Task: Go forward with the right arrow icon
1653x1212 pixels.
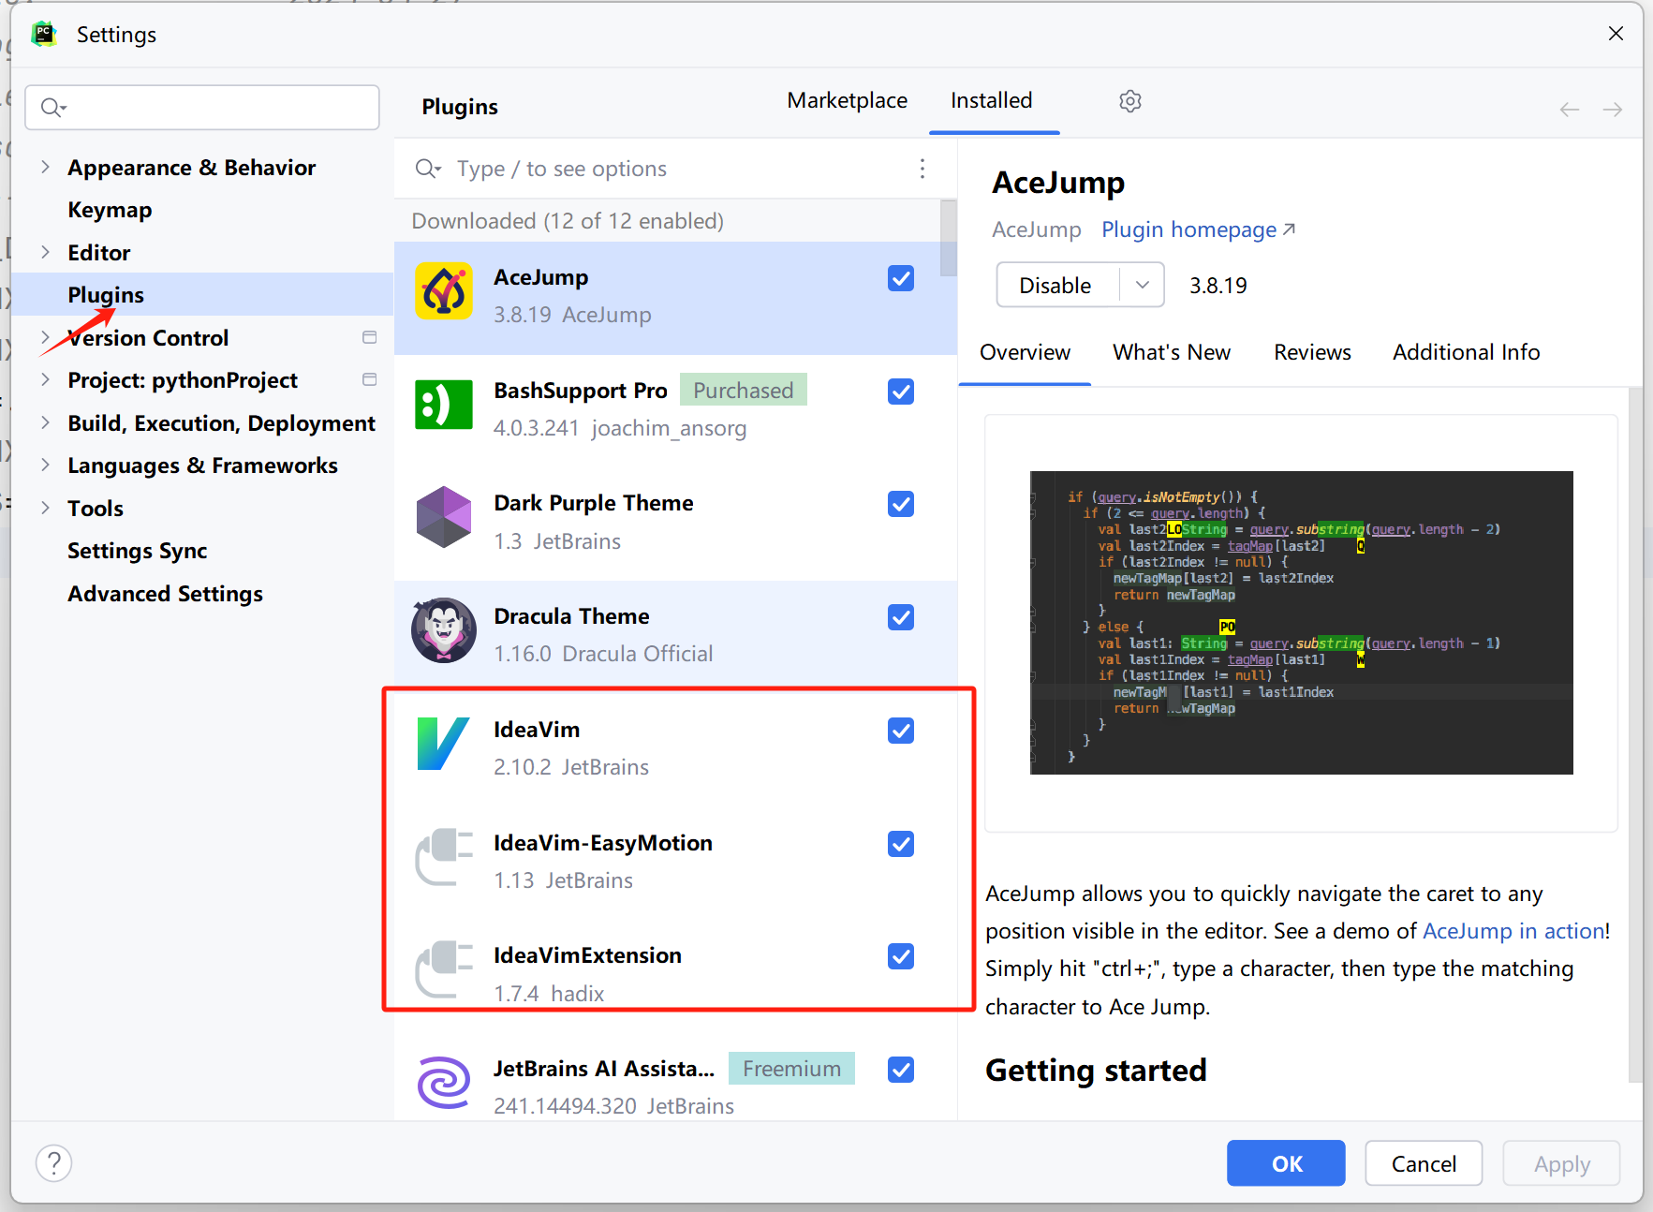Action: click(x=1613, y=110)
